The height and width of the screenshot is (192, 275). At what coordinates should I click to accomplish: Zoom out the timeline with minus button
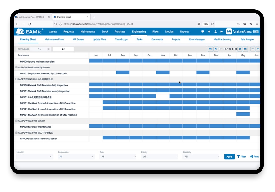click(253, 49)
